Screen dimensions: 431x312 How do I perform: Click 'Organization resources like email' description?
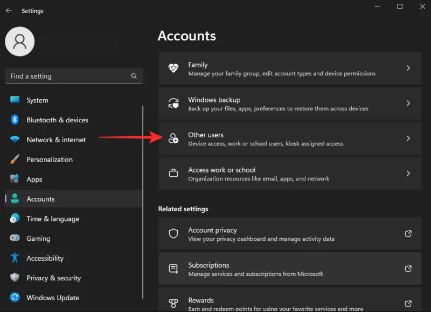259,179
